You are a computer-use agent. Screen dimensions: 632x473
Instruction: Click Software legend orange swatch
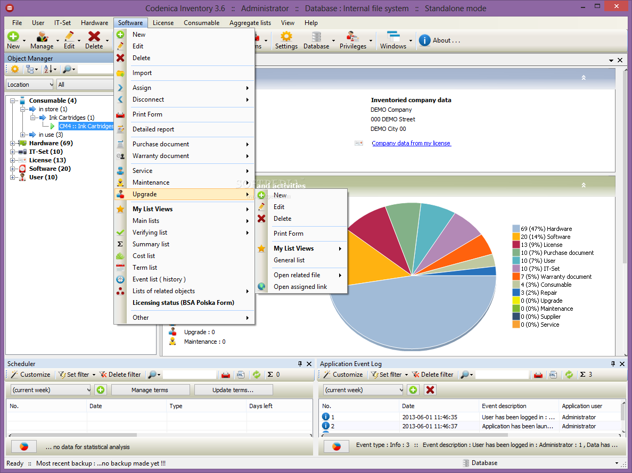coord(516,237)
